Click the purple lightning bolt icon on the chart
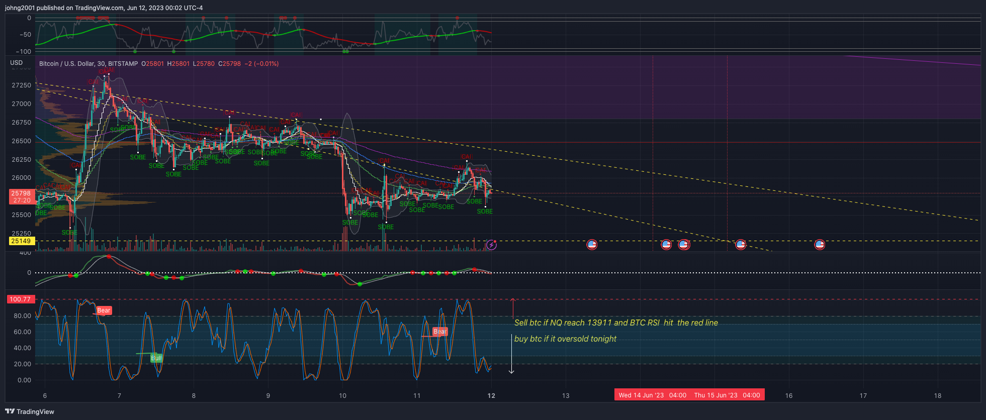Viewport: 986px width, 420px height. [x=491, y=245]
